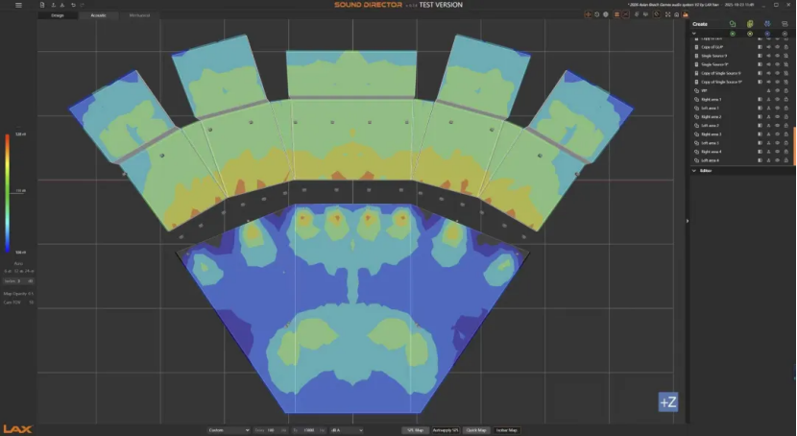The image size is (797, 436).
Task: Toggle the blue circle filter
Action: (767, 34)
